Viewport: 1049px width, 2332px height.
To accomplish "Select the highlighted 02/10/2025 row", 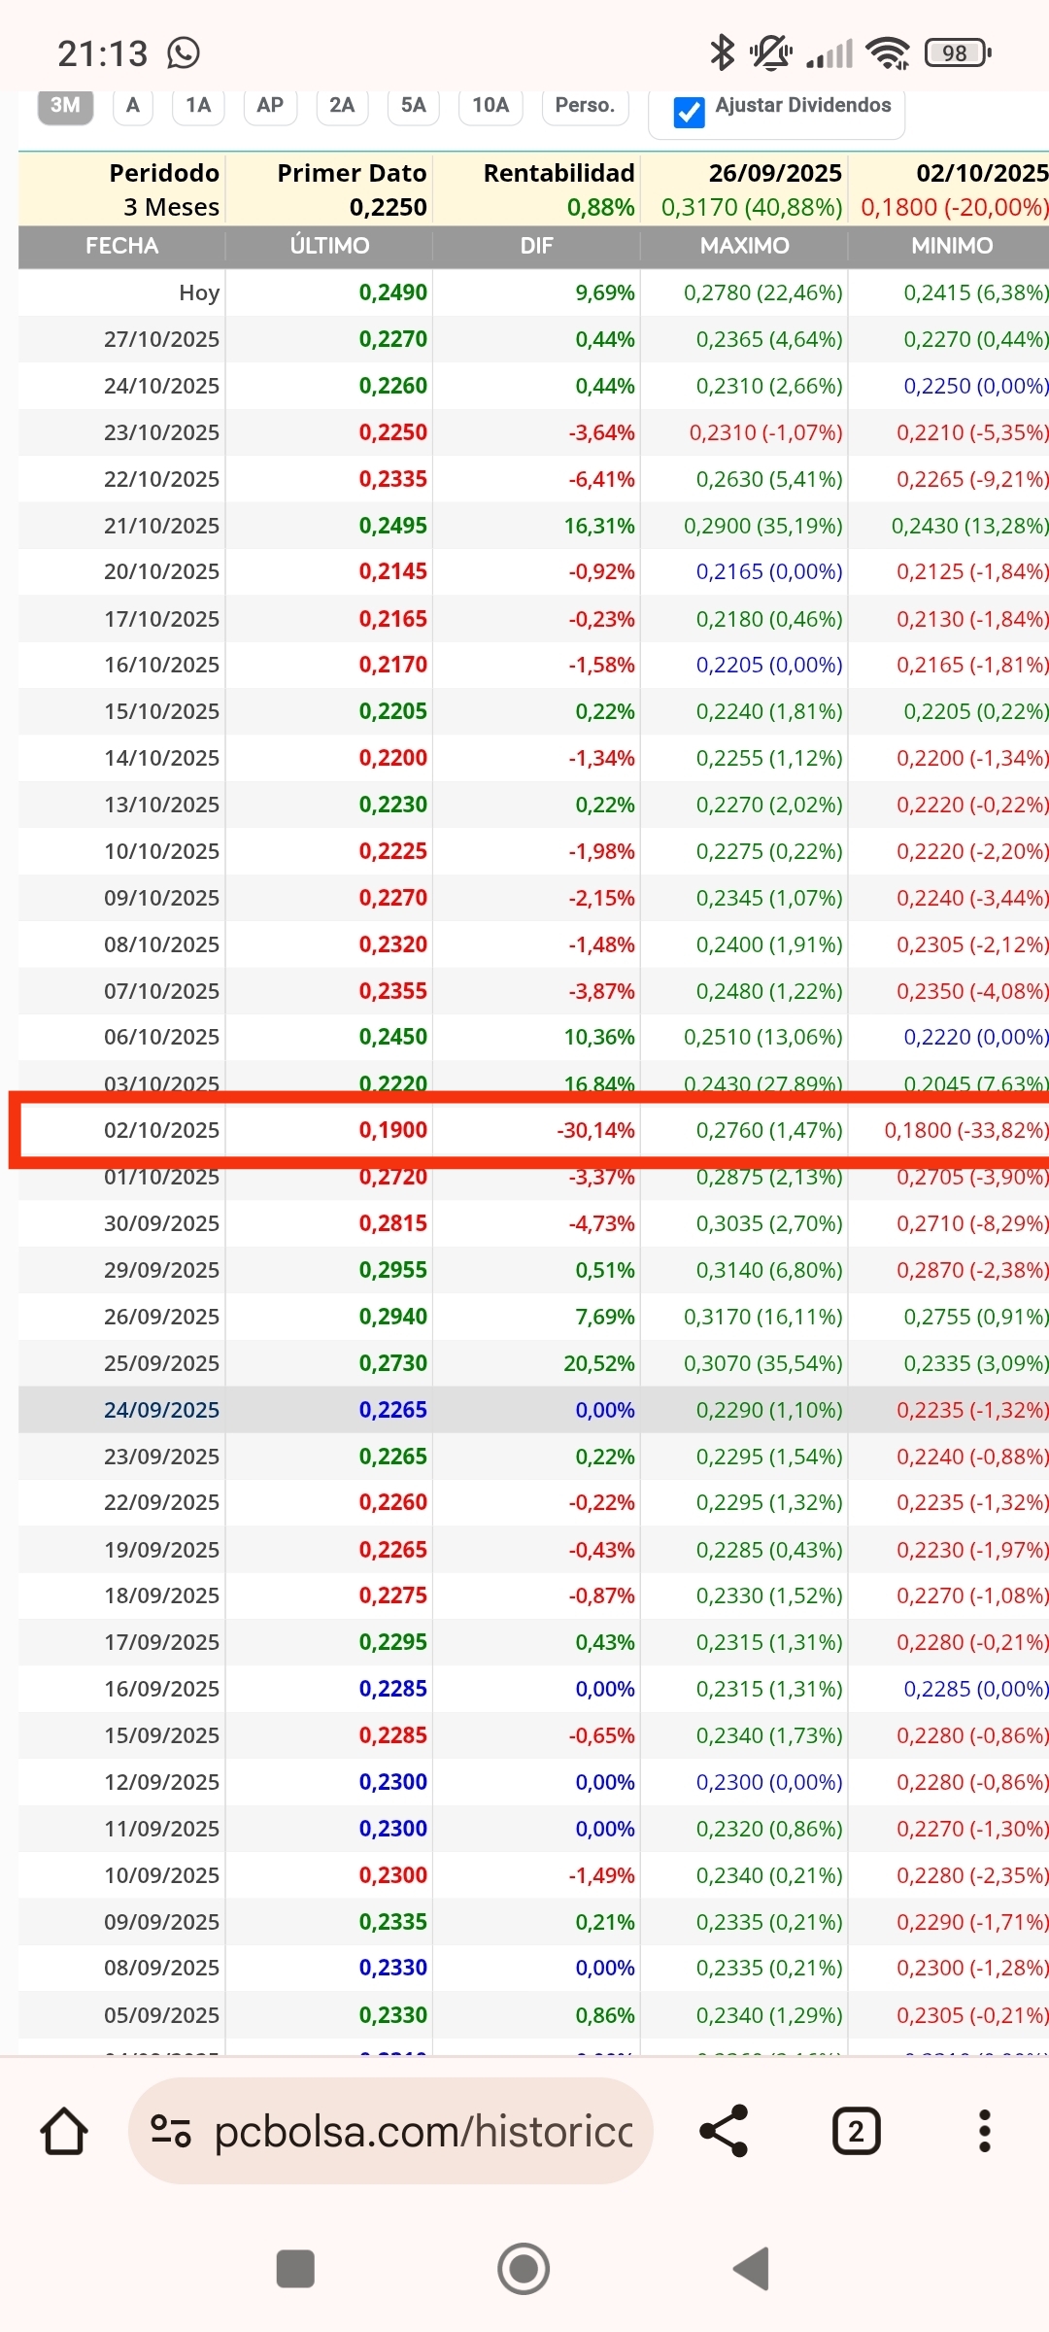I will point(534,1130).
